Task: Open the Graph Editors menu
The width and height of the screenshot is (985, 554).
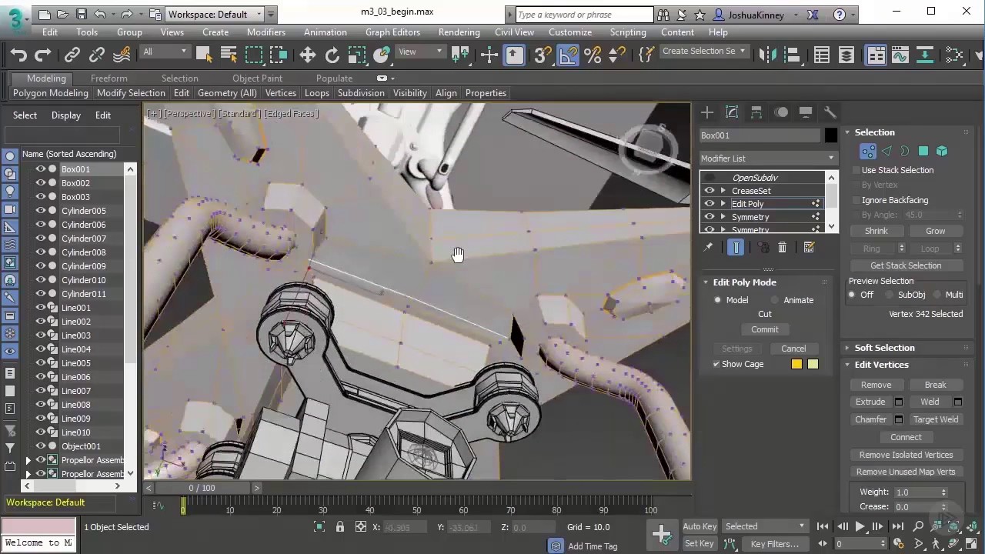Action: tap(392, 32)
